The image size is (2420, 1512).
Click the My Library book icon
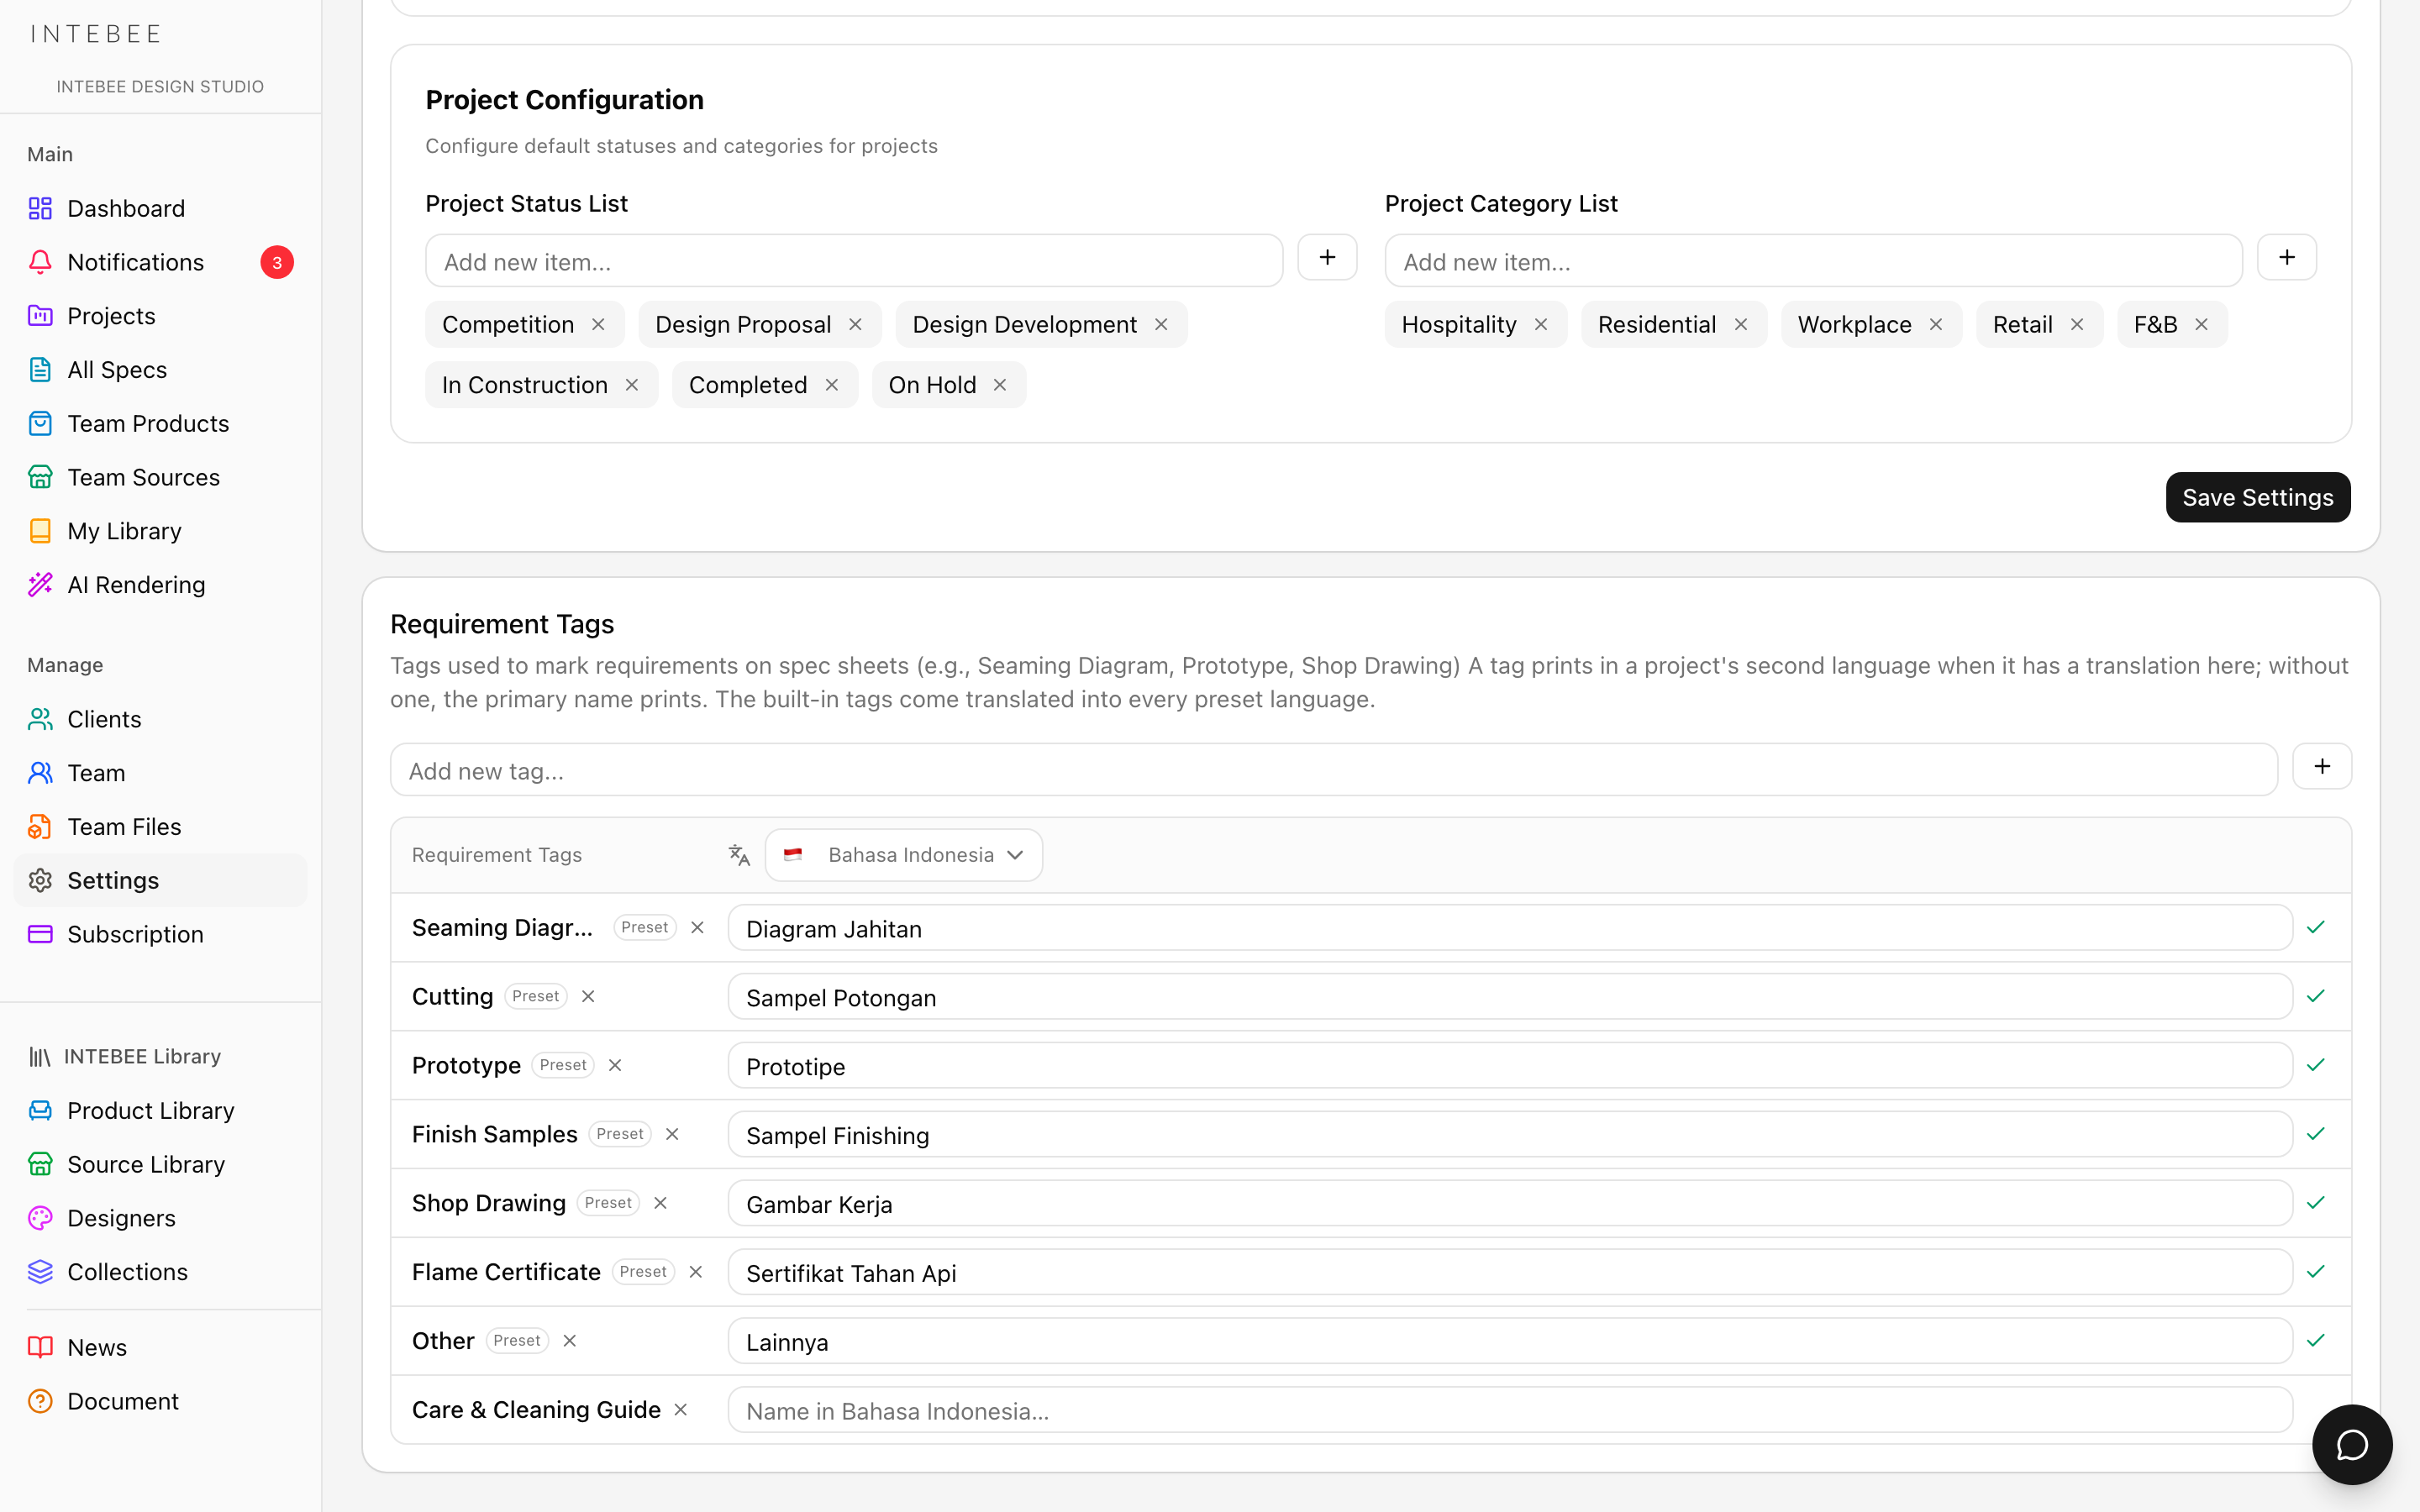tap(40, 531)
